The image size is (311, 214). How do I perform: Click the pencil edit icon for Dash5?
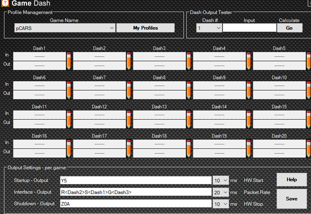coord(309,61)
